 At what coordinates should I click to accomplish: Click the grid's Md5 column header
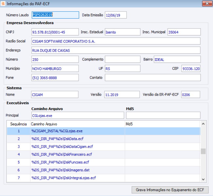[163, 124]
